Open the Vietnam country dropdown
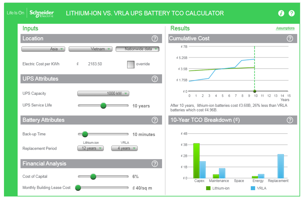This screenshot has width=305, height=202. pos(90,49)
